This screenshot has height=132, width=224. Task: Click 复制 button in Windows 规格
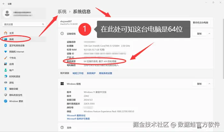(199, 84)
